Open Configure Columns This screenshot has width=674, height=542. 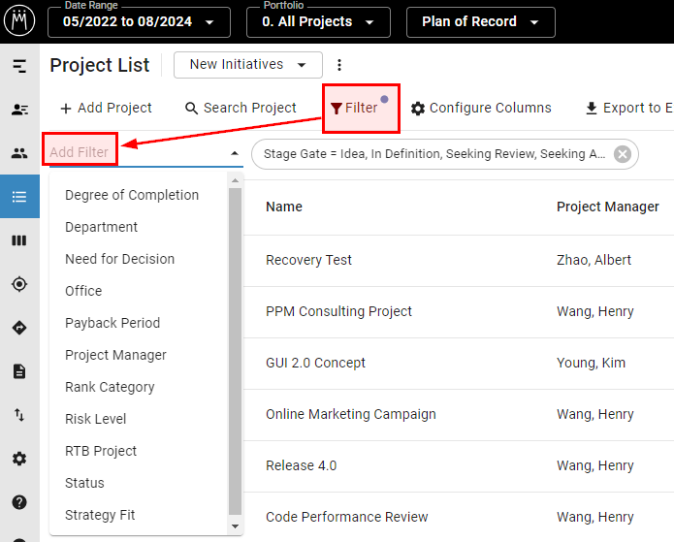481,108
